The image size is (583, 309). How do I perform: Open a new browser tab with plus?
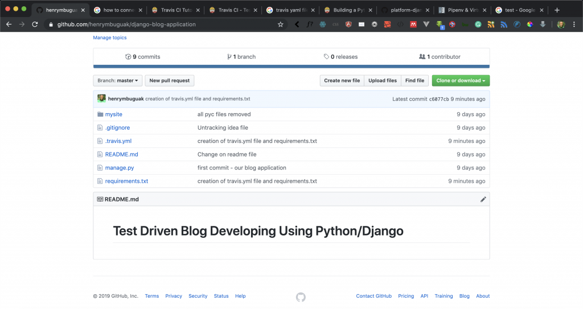pyautogui.click(x=557, y=10)
